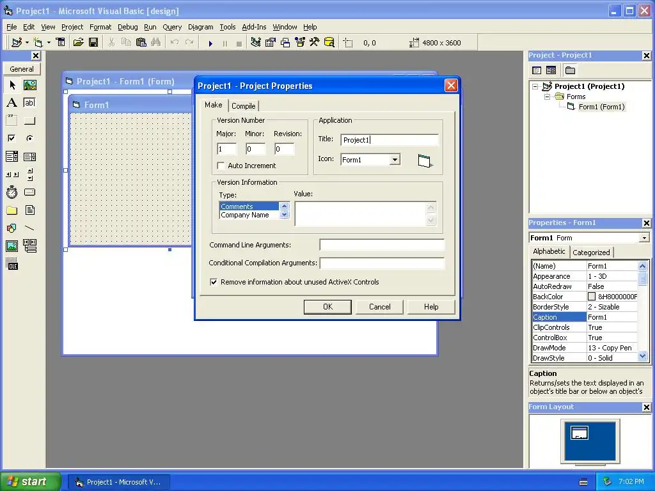Select the OLE container control tool
655x491 pixels.
point(12,264)
